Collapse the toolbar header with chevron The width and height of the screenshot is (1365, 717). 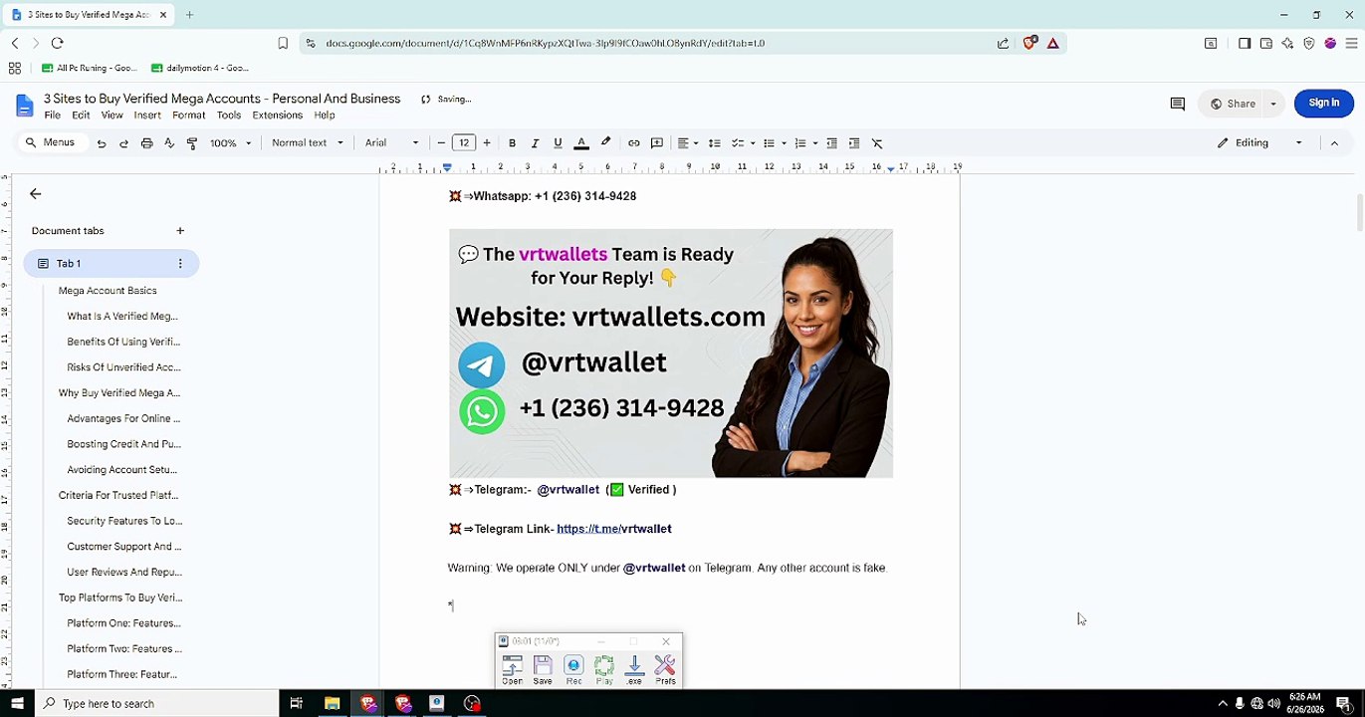1334,143
